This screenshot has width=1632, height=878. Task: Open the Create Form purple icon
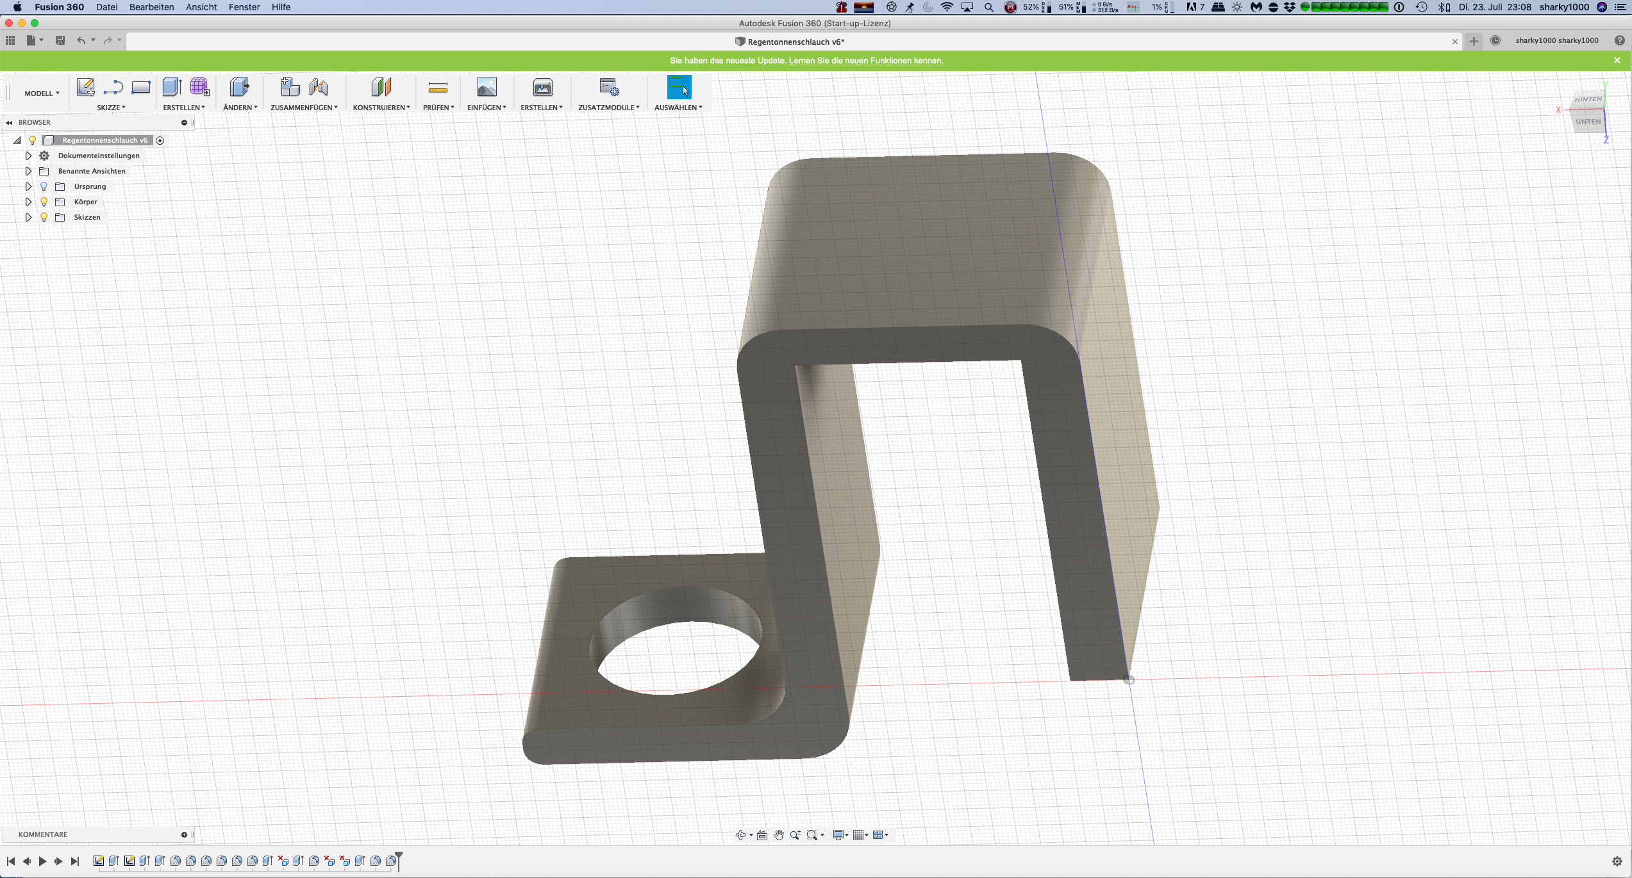point(199,86)
